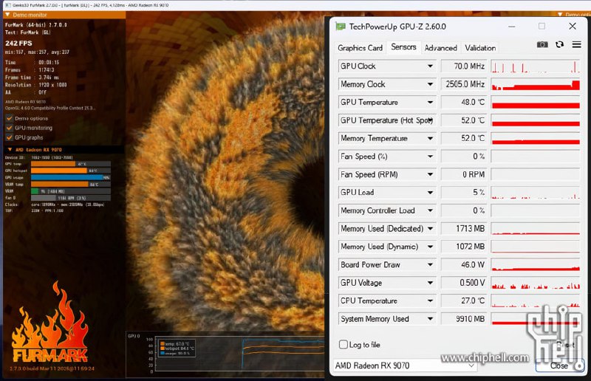Toggle GPU graphs checkbox
This screenshot has width=591, height=381.
click(x=10, y=137)
